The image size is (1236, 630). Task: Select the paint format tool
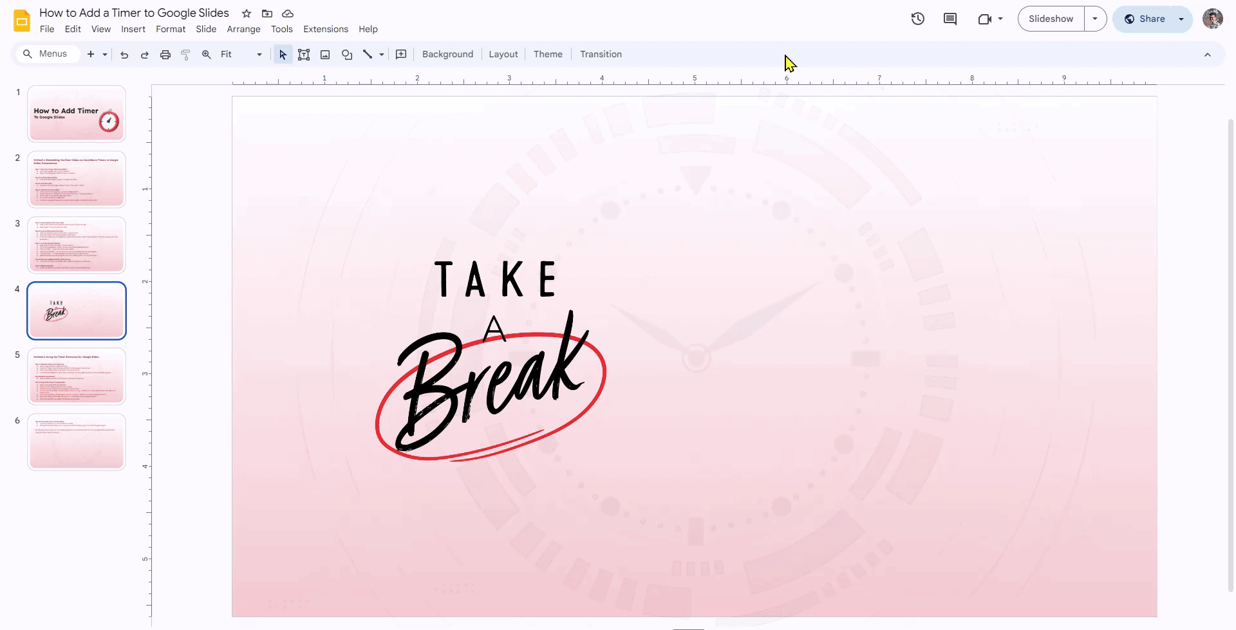[185, 54]
